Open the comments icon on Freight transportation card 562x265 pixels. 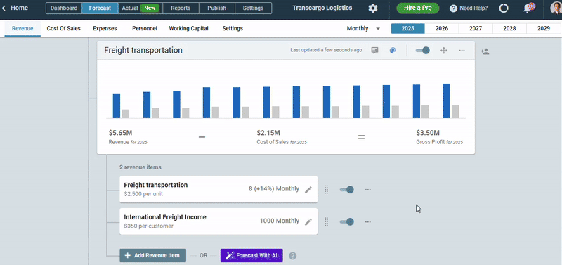375,50
